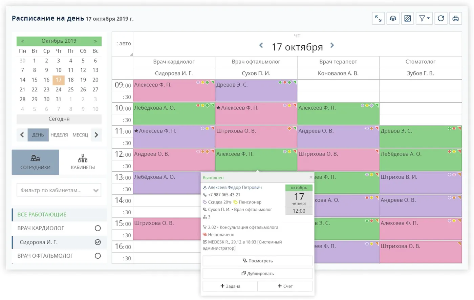This screenshot has width=474, height=300.
Task: Switch to the ДЕНЬ view
Action: point(38,135)
